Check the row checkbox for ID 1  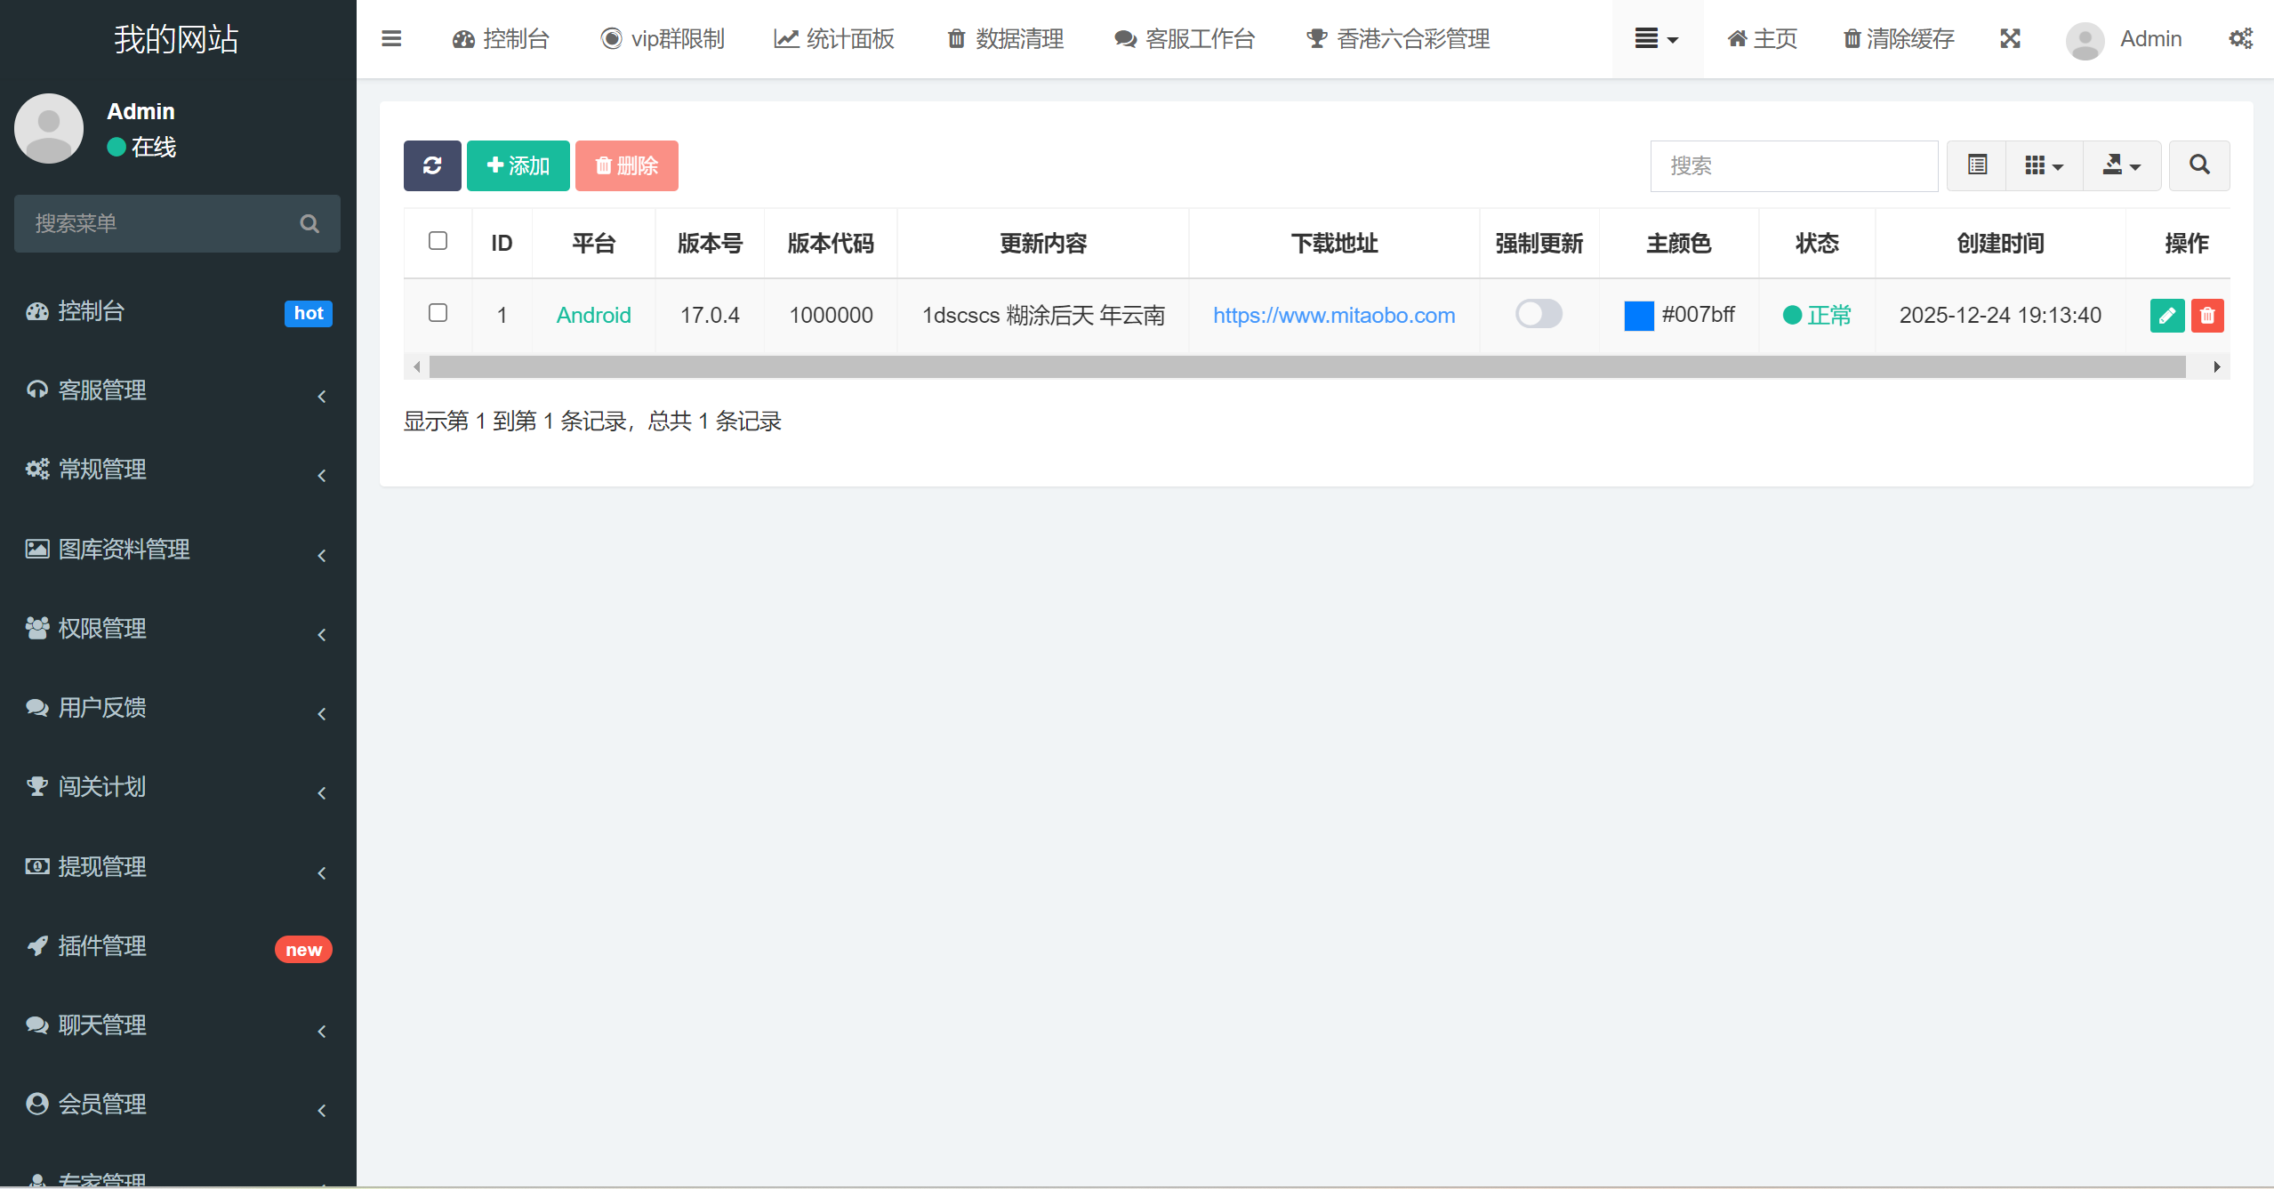tap(438, 313)
